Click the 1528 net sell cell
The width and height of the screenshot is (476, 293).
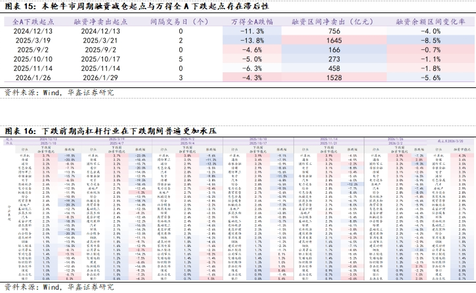coord(334,78)
